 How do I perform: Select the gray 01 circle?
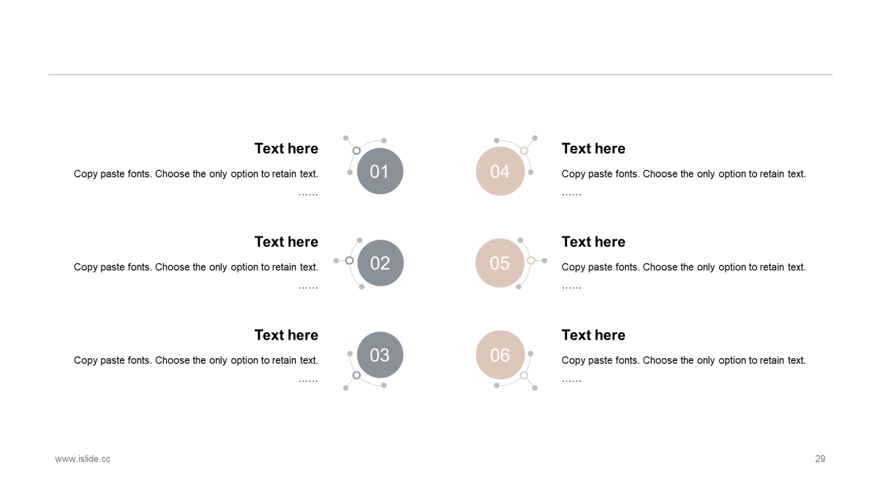coord(380,171)
